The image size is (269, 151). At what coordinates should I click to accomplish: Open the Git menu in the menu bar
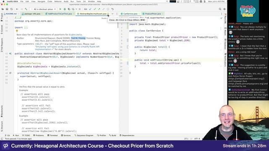pyautogui.click(x=84, y=1)
